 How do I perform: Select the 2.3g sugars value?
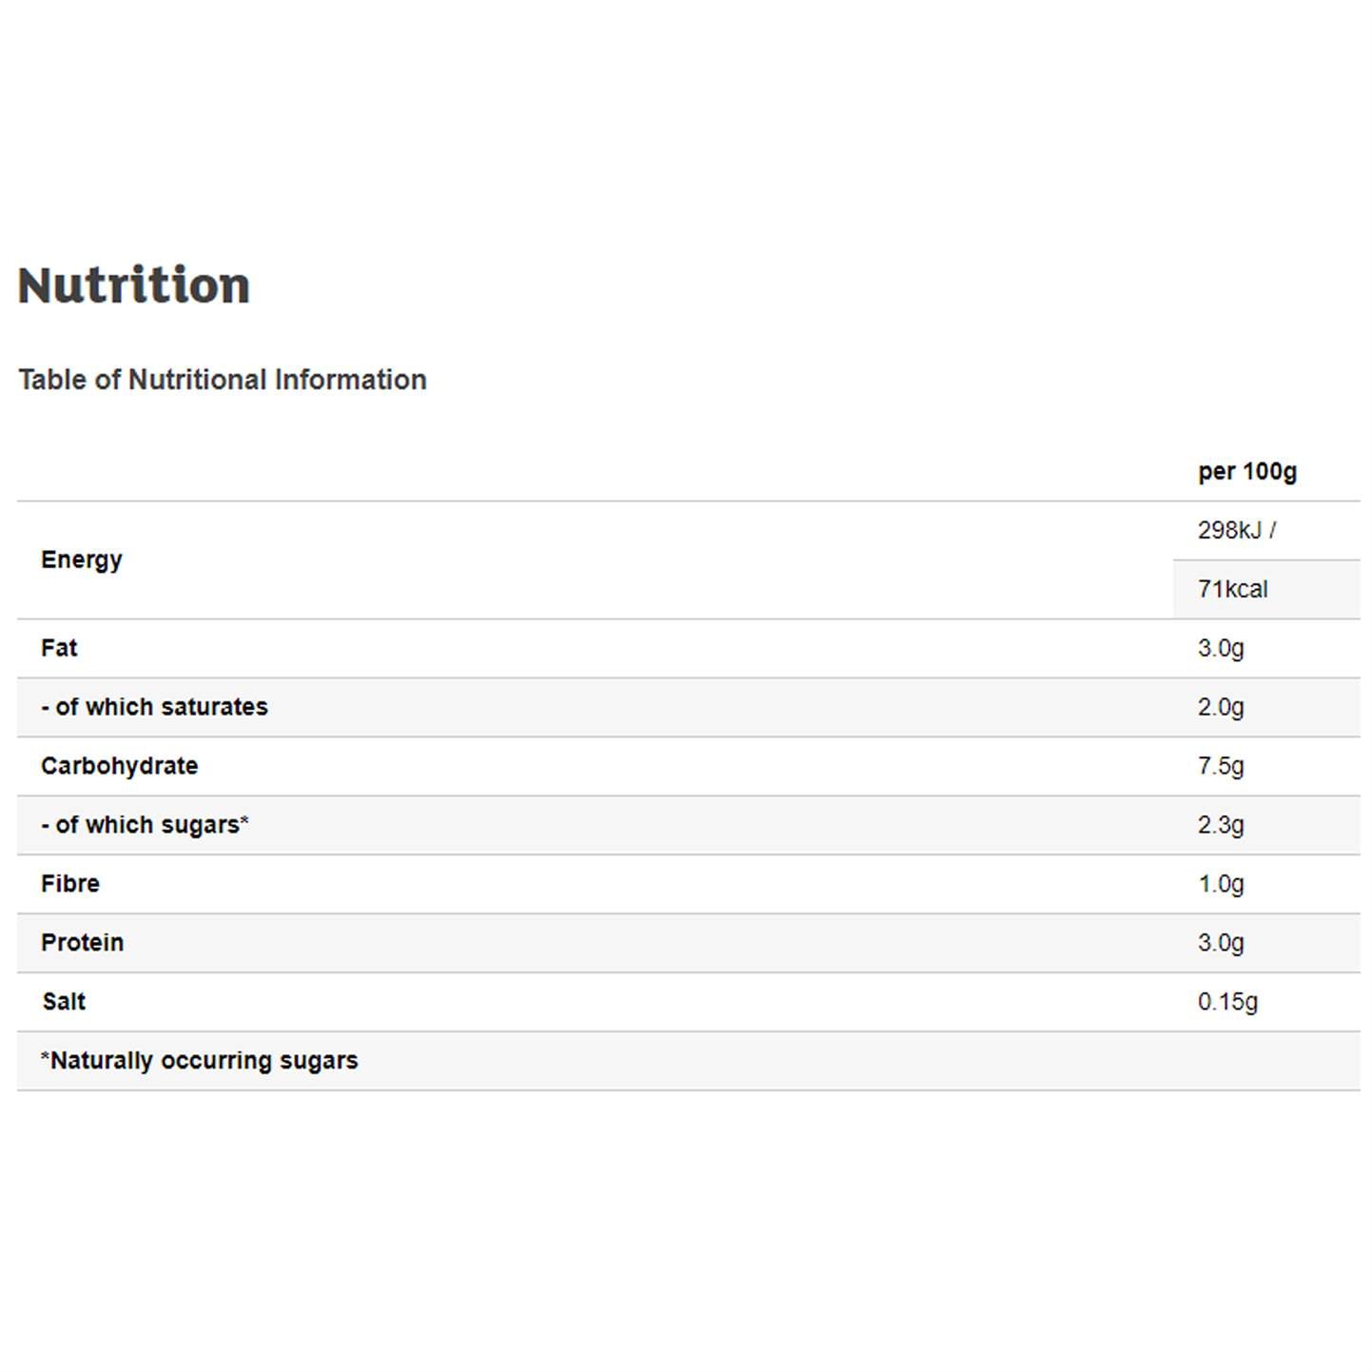(x=1221, y=825)
